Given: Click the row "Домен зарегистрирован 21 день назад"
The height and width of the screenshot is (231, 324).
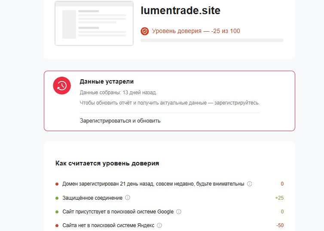Looking at the screenshot, I should (169, 184).
